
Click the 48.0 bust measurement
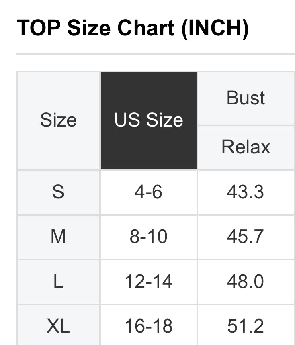coord(246,282)
